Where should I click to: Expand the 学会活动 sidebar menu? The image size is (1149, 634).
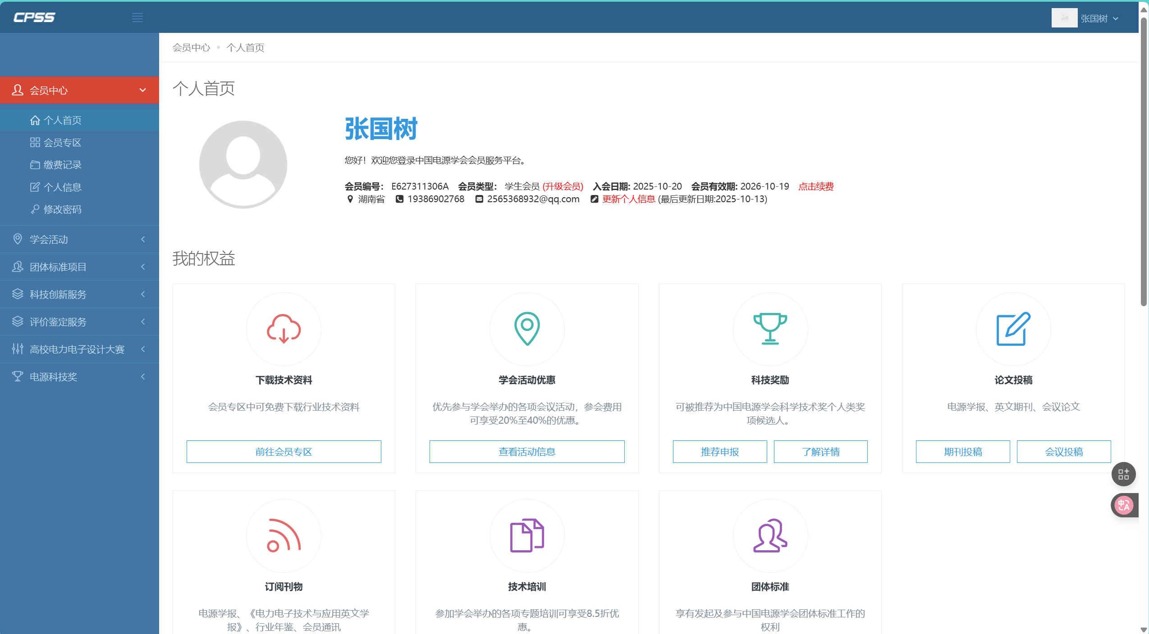point(79,239)
